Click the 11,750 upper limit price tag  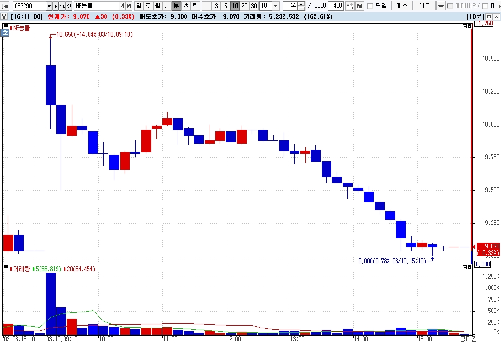pos(484,24)
